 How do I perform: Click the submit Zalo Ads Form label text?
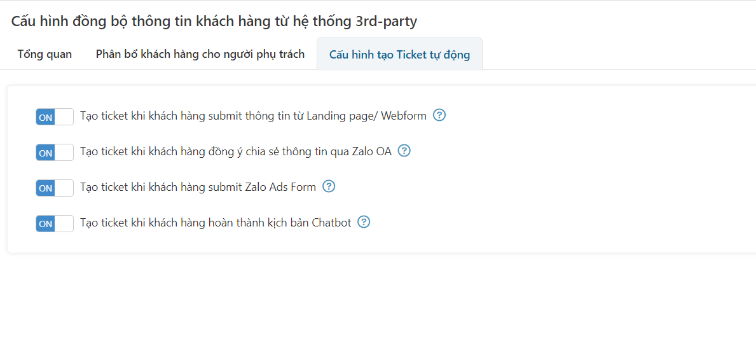tap(198, 187)
